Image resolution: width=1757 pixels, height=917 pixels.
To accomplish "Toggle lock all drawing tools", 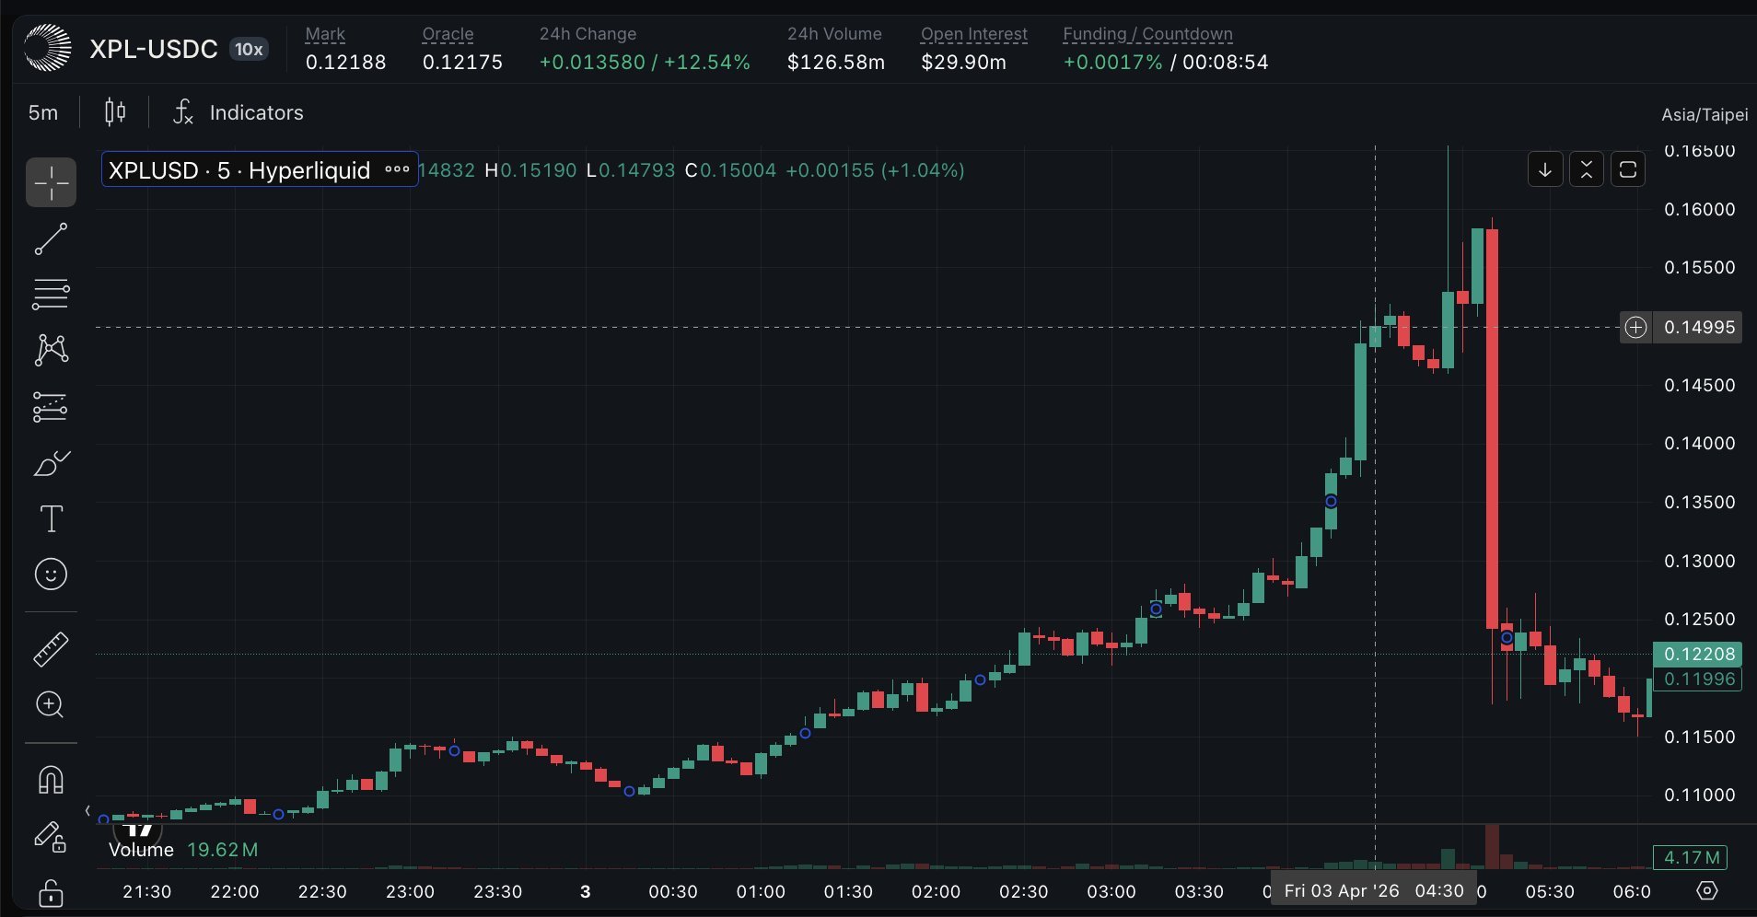I will (51, 892).
